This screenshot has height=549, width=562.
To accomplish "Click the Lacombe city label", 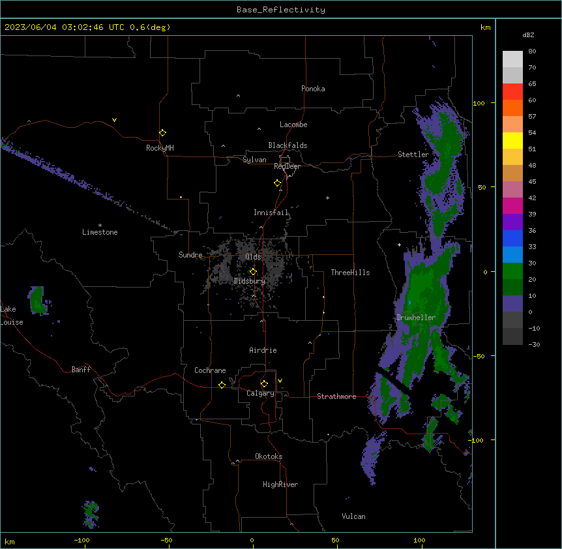I will coord(293,125).
